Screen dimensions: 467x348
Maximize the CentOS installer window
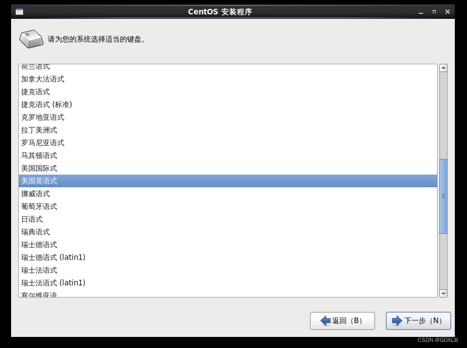pyautogui.click(x=434, y=12)
